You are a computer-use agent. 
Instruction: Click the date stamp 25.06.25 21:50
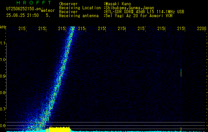pyautogui.click(x=22, y=16)
